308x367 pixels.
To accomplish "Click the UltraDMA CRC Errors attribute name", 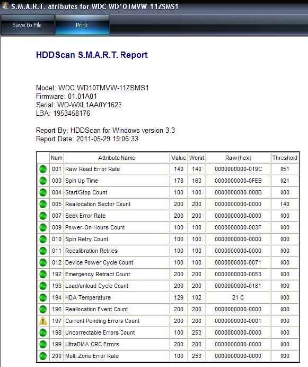I will (x=92, y=344).
